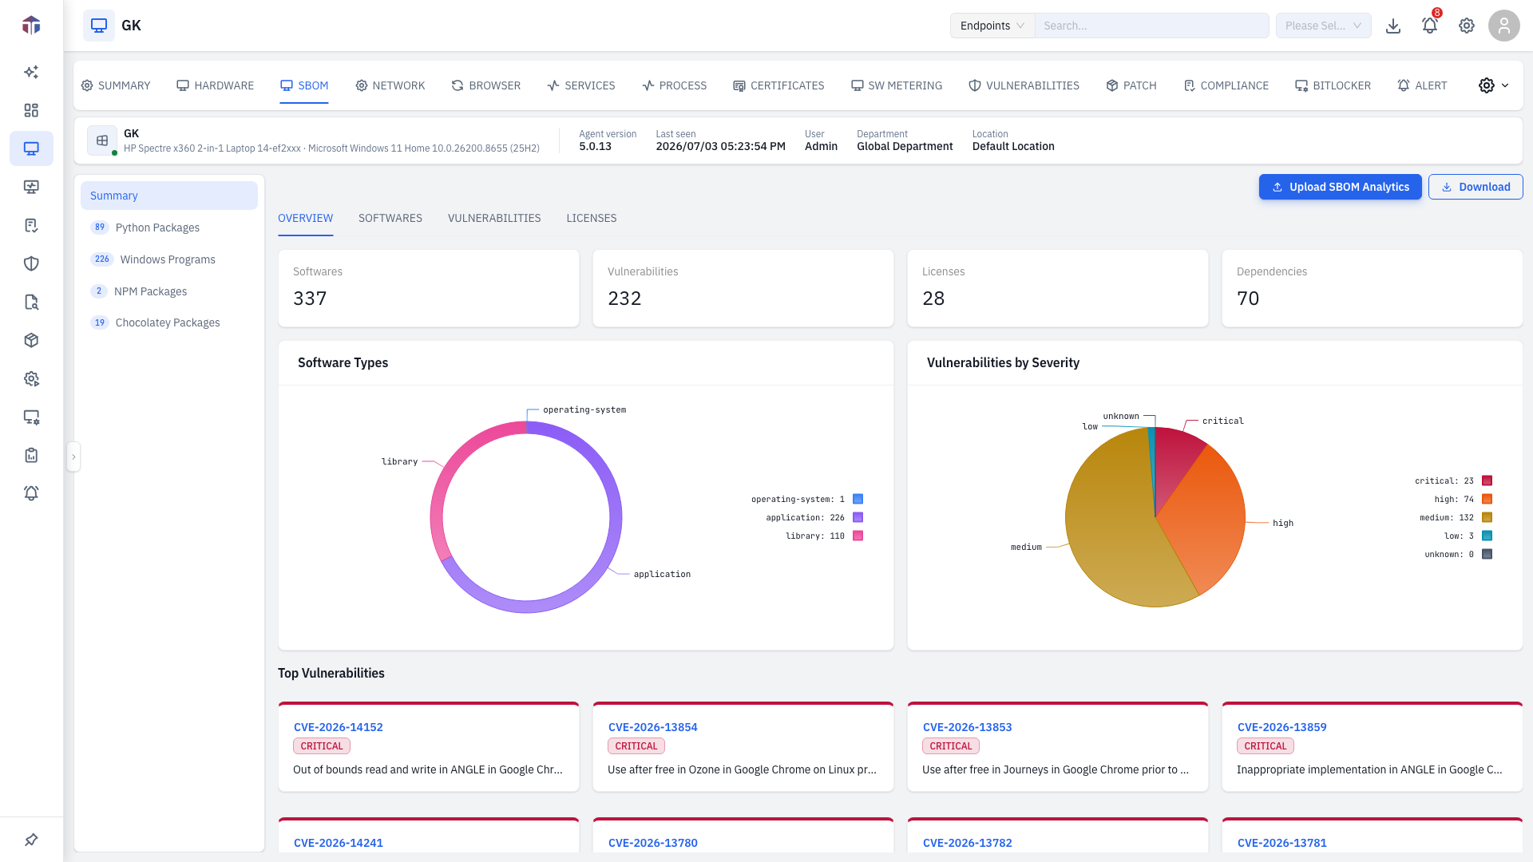
Task: Click the GK endpoint monitor icon in header
Action: pos(99,26)
